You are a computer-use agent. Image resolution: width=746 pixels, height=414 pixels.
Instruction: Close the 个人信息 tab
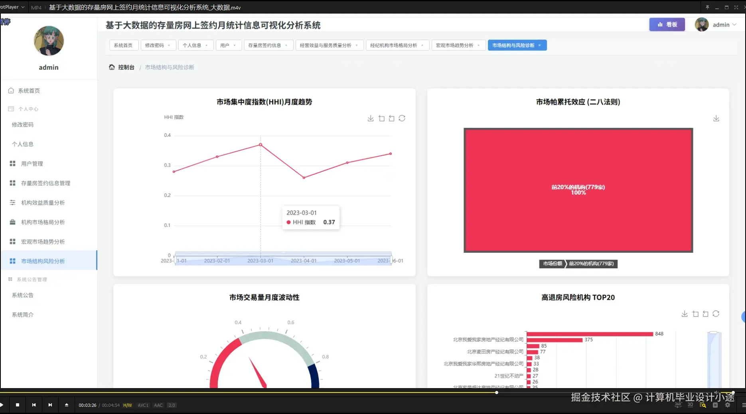click(207, 45)
